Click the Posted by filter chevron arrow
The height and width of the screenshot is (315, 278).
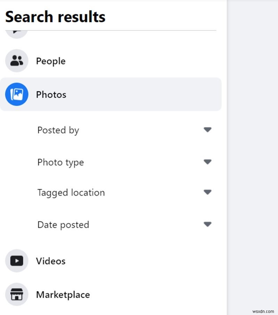(x=207, y=130)
